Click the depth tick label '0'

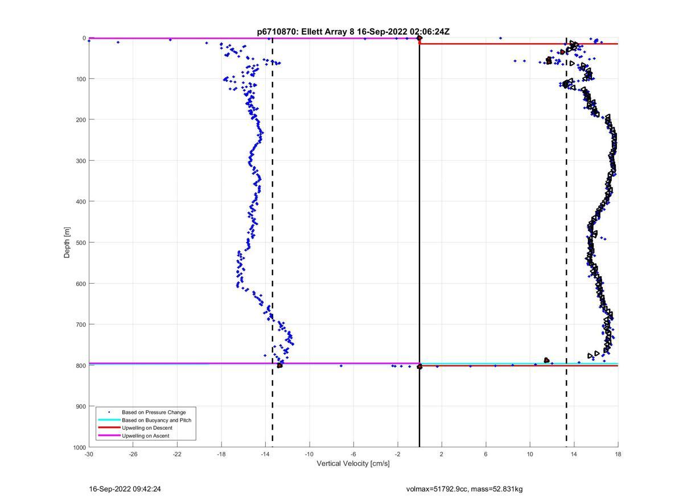point(84,38)
